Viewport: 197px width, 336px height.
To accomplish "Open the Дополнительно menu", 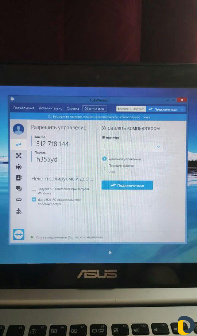I will (51, 108).
